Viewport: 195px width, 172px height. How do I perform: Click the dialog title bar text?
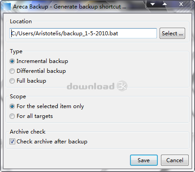coord(69,7)
